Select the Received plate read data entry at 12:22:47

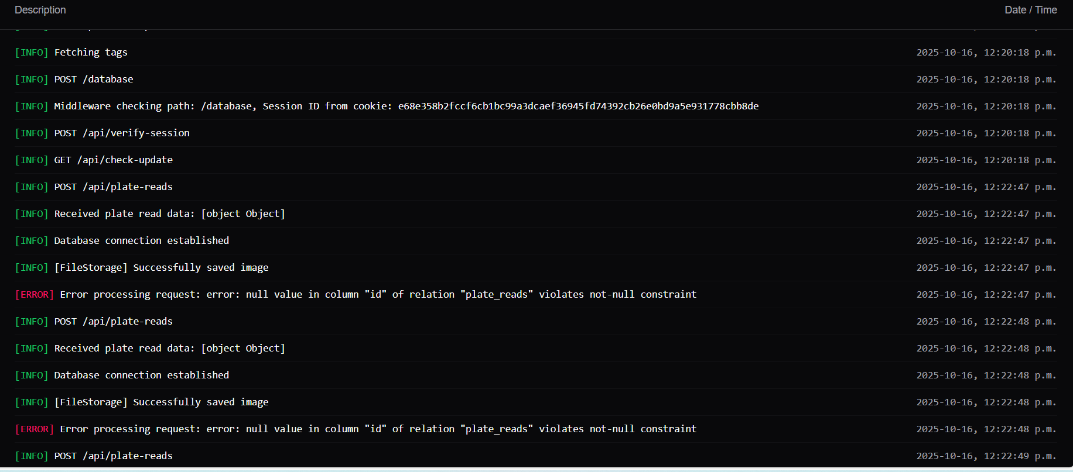[169, 214]
